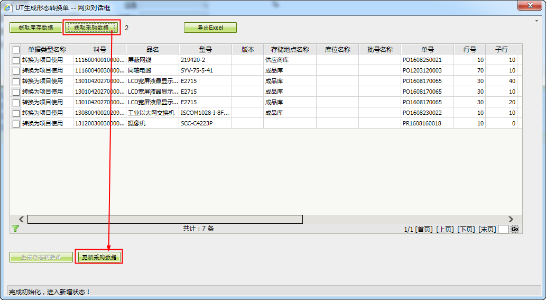This screenshot has width=546, height=300.
Task: Click the left scroll arrow of the grid
Action: (21, 219)
